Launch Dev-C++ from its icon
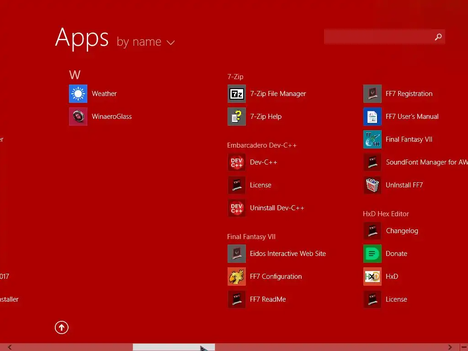Screen dimensions: 468x351 click(237, 162)
